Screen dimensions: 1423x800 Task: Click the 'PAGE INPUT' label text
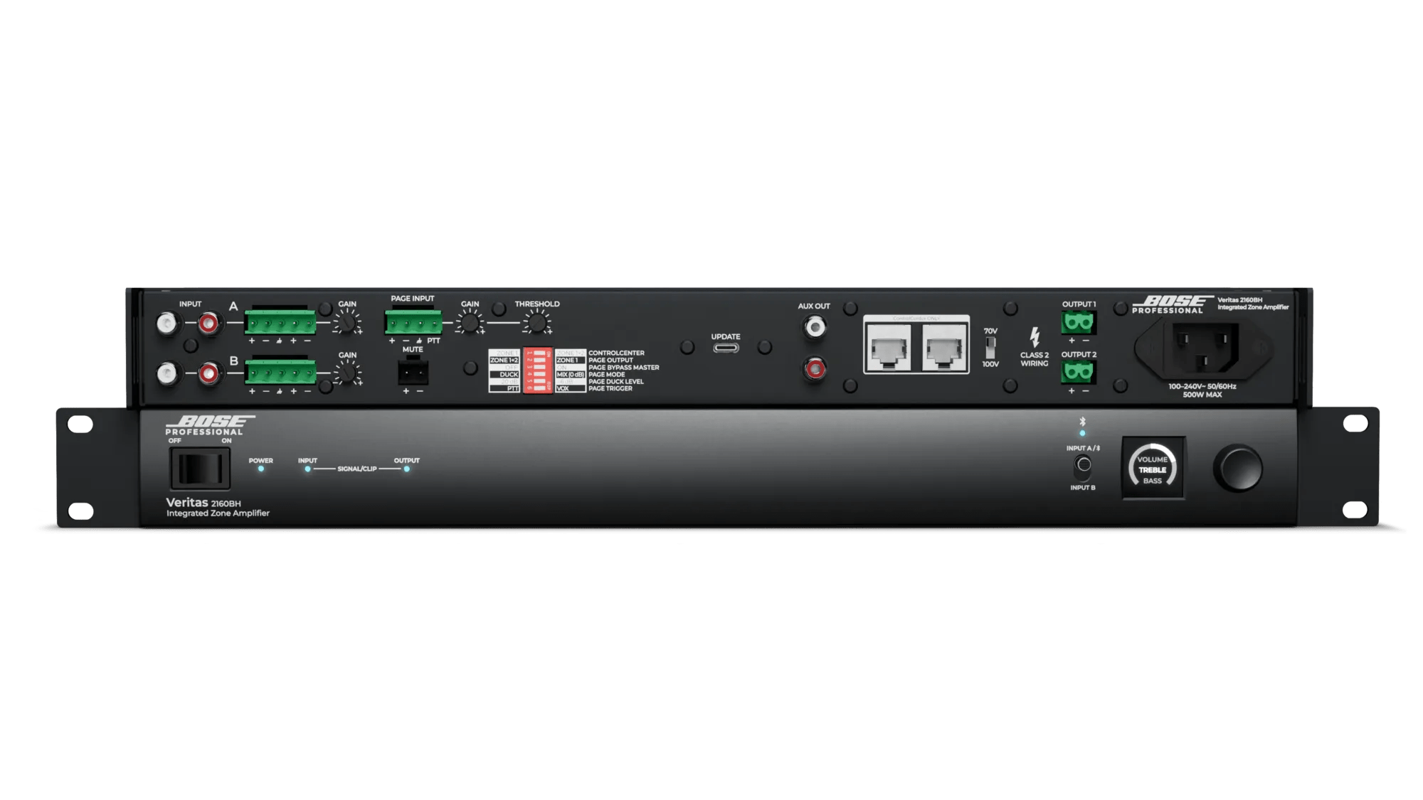(x=413, y=299)
